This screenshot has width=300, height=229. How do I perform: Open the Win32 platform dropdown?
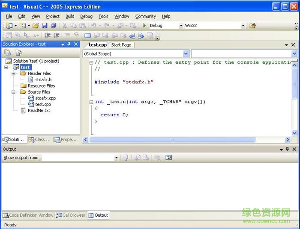[243, 26]
